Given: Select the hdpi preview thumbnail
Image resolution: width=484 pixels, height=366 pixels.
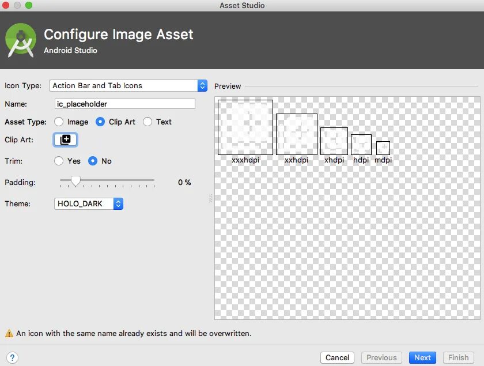Looking at the screenshot, I should [x=361, y=145].
